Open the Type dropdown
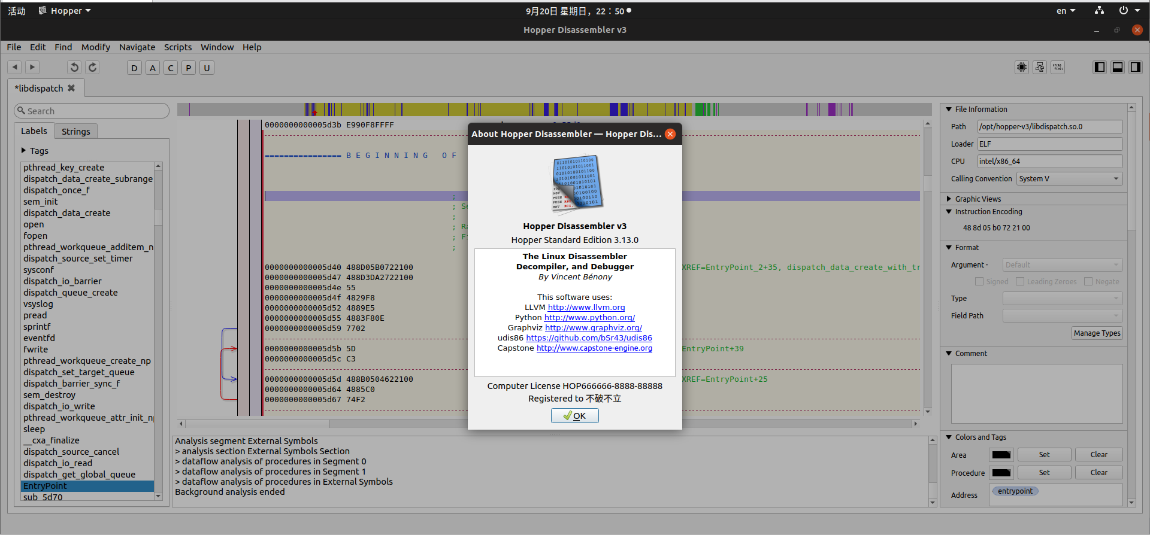The height and width of the screenshot is (535, 1150). [1063, 298]
